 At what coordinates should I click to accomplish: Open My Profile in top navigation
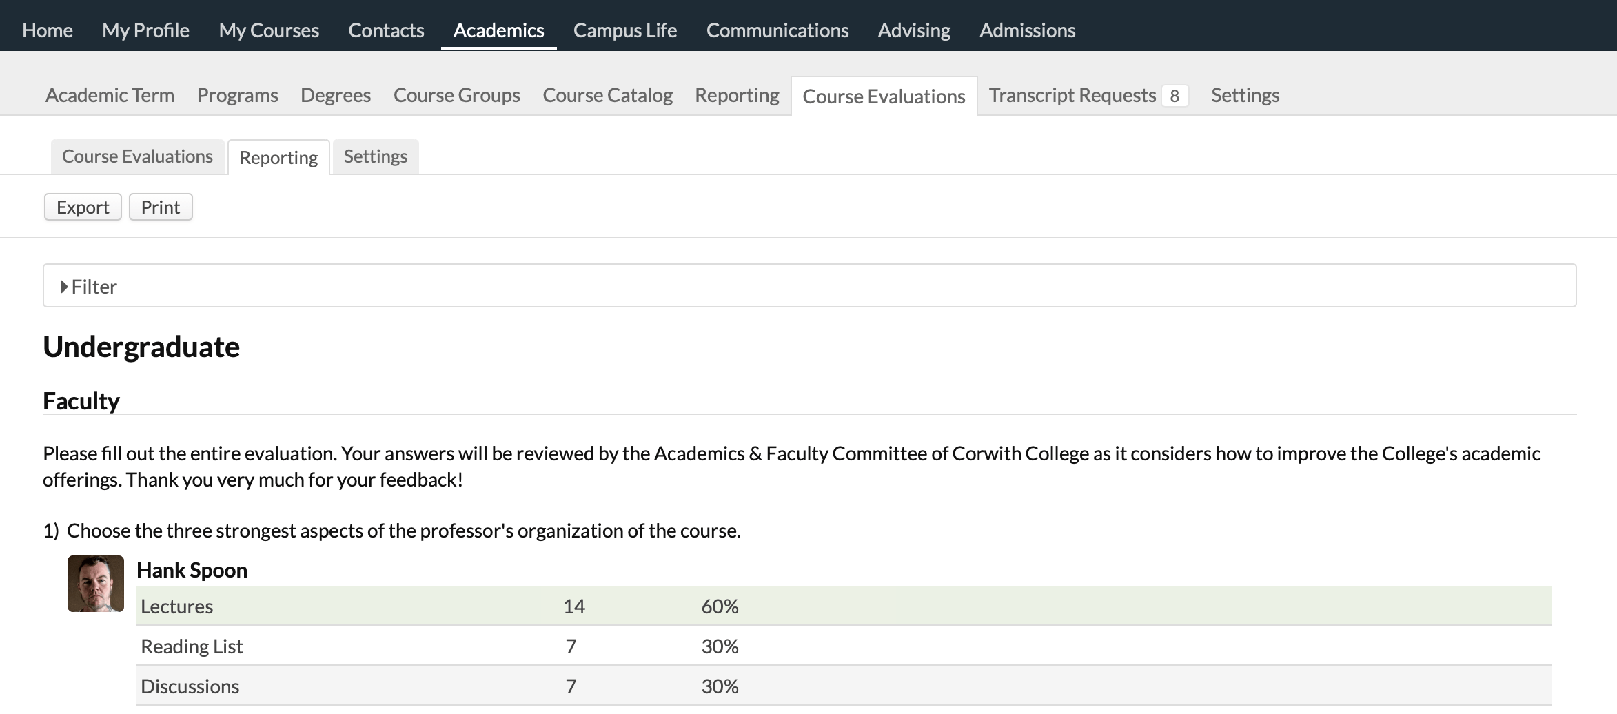[145, 30]
